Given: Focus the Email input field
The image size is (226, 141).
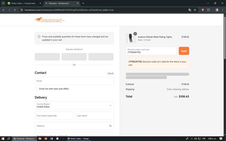Looking at the screenshot, I should pos(74,81).
